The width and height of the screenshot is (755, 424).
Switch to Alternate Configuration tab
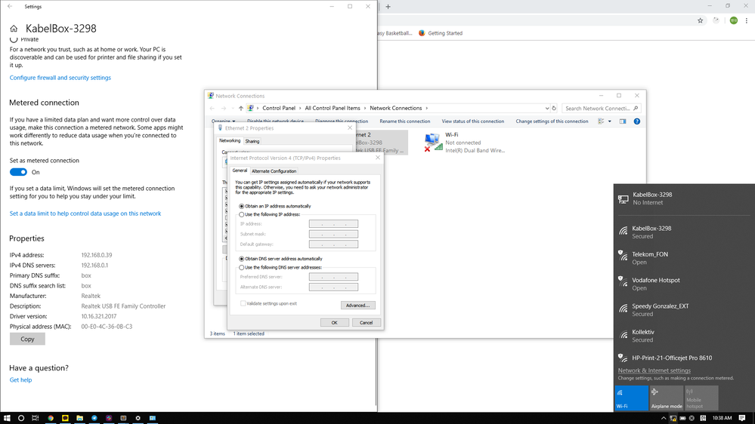click(x=274, y=171)
